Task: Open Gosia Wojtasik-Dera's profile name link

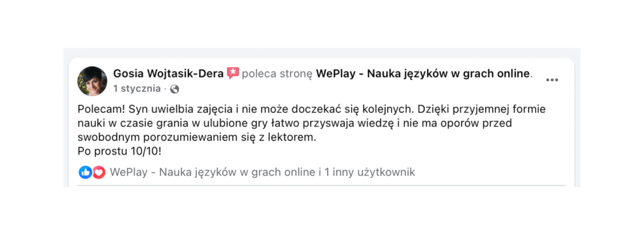Action: [x=168, y=74]
